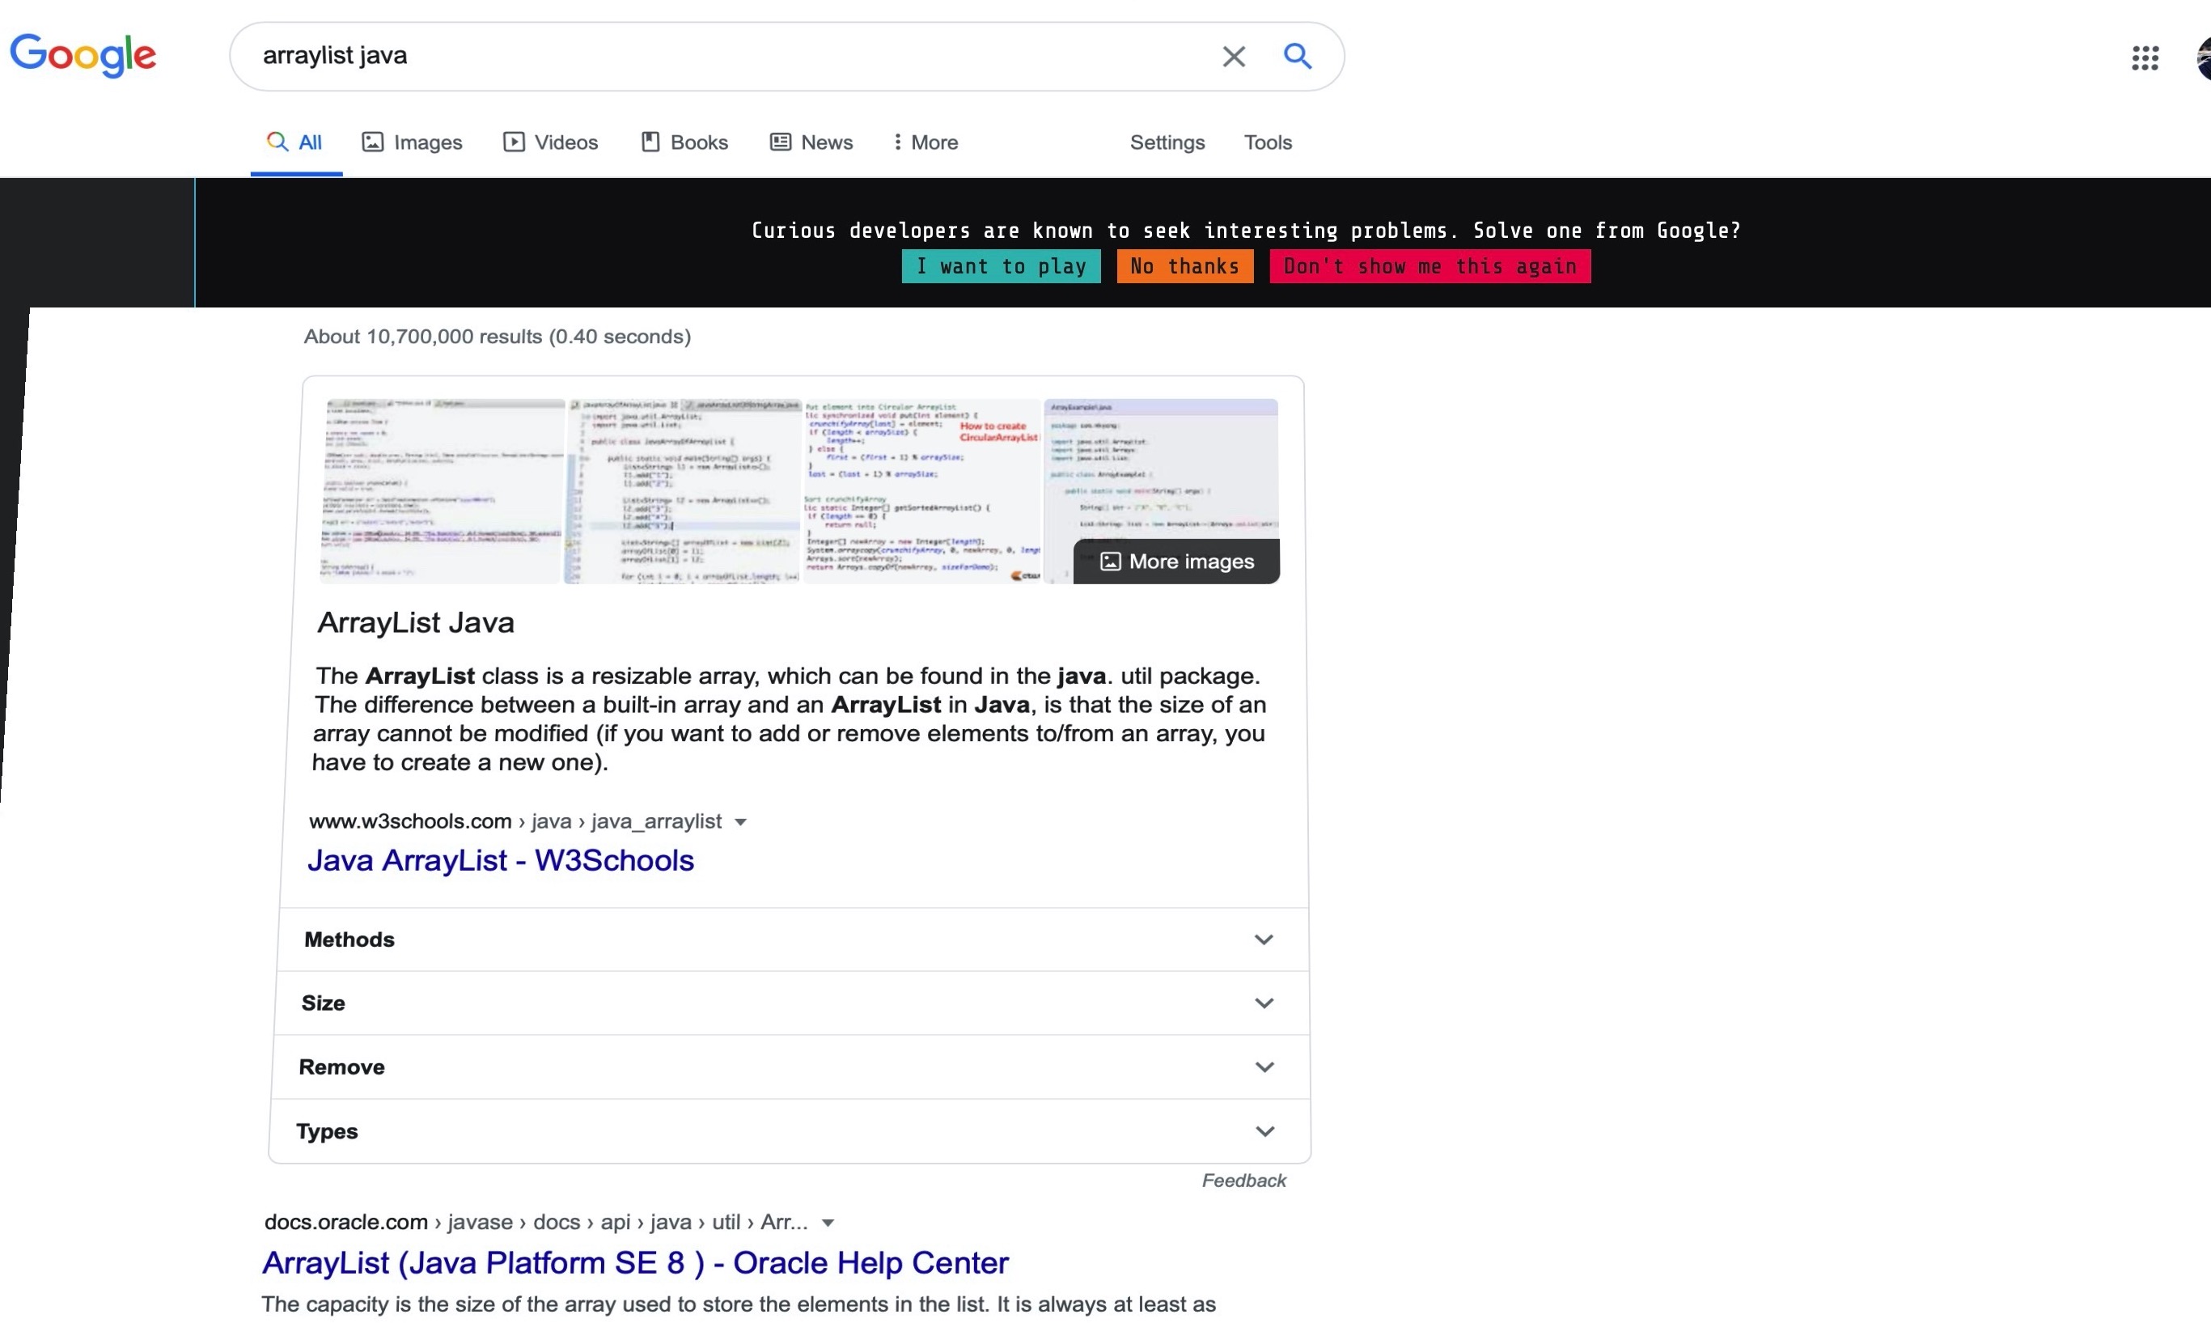Switch to the Images tab
Screen dimensions: 2211x1323
click(412, 142)
